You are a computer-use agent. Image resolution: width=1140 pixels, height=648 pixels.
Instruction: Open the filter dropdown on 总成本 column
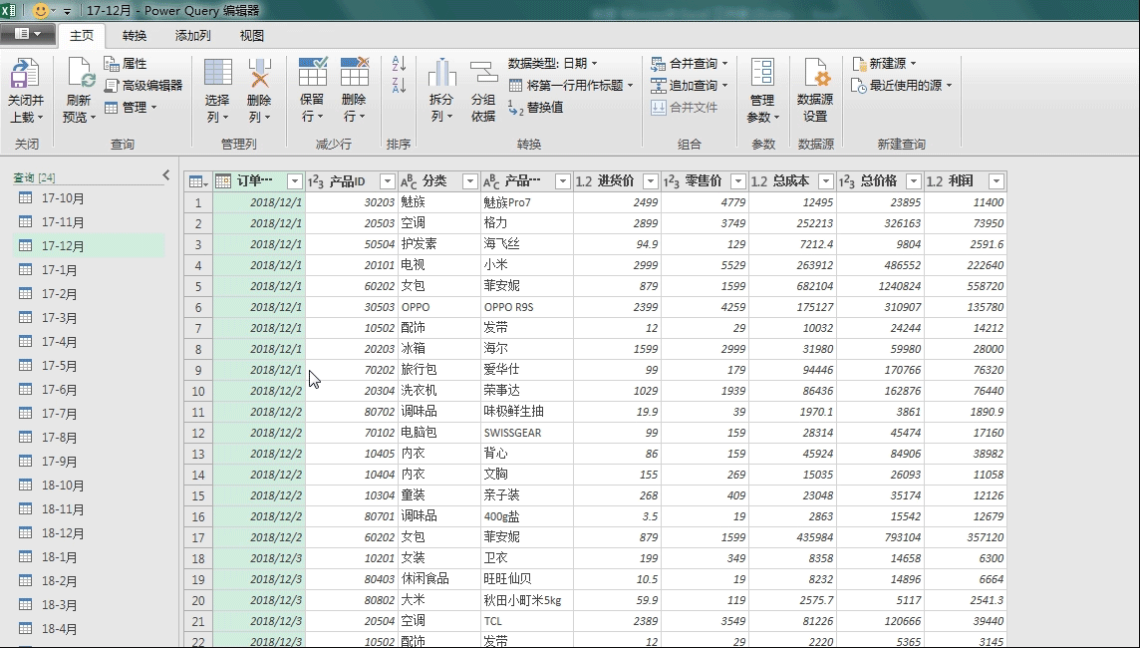click(x=825, y=181)
